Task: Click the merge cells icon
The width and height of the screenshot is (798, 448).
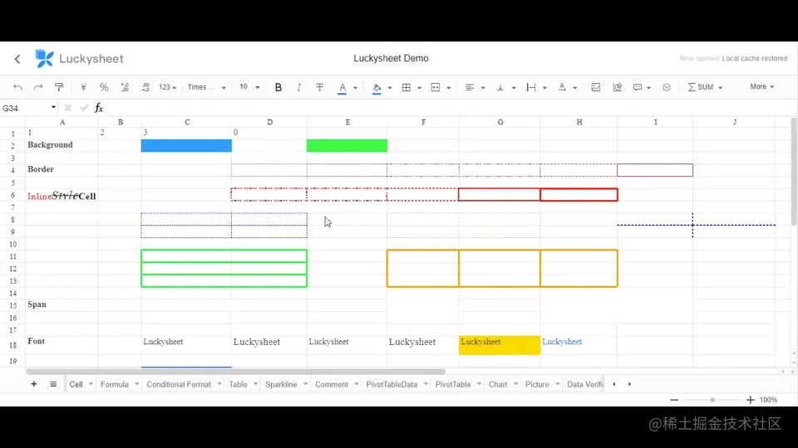Action: pos(436,87)
